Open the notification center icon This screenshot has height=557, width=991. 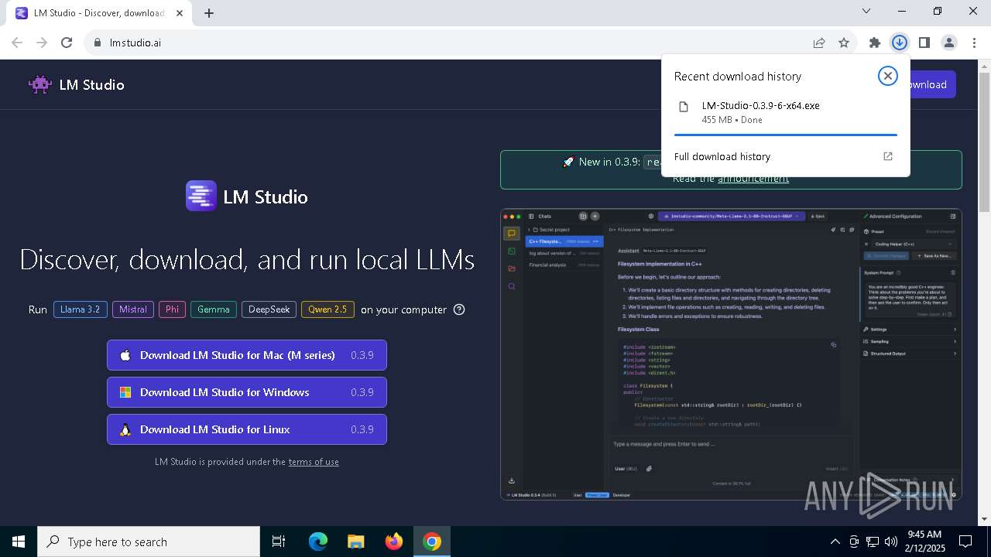pos(966,542)
